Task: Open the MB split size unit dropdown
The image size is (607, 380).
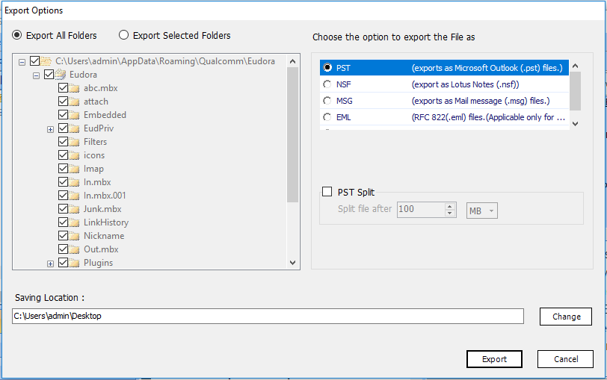Action: pyautogui.click(x=482, y=211)
